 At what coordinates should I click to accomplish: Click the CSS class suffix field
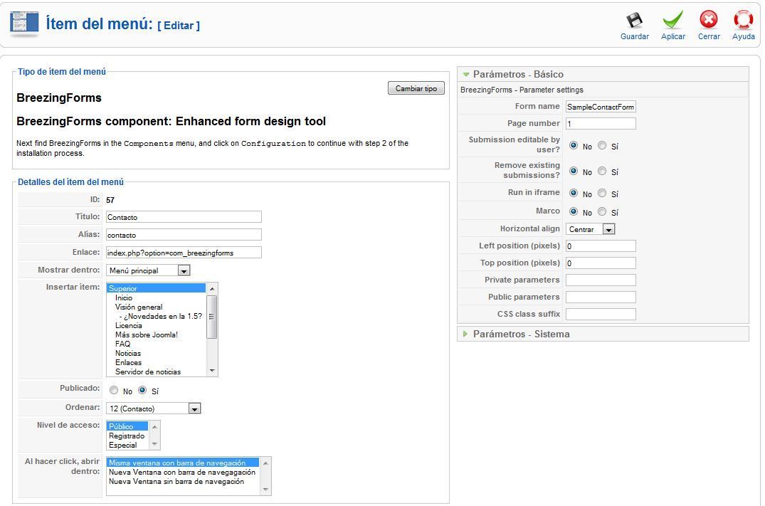(601, 315)
